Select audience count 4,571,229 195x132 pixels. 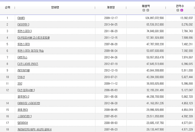(x=187, y=130)
